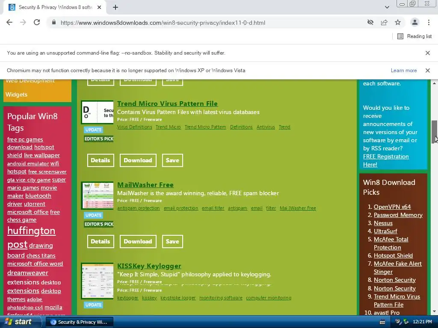The width and height of the screenshot is (438, 328).
Task: Open Trend Micro Virus Pattern File pick
Action: point(397,300)
